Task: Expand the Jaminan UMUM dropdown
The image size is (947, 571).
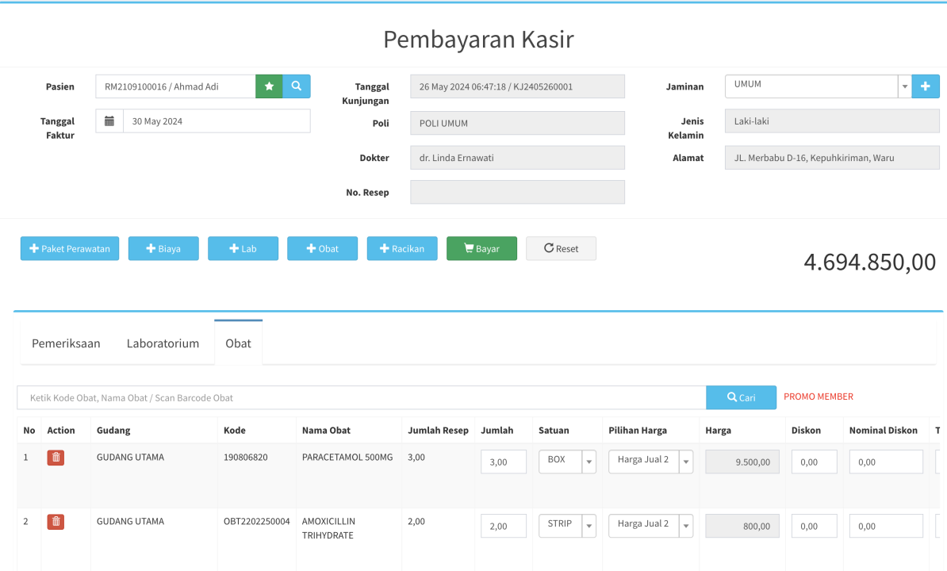Action: [x=905, y=86]
